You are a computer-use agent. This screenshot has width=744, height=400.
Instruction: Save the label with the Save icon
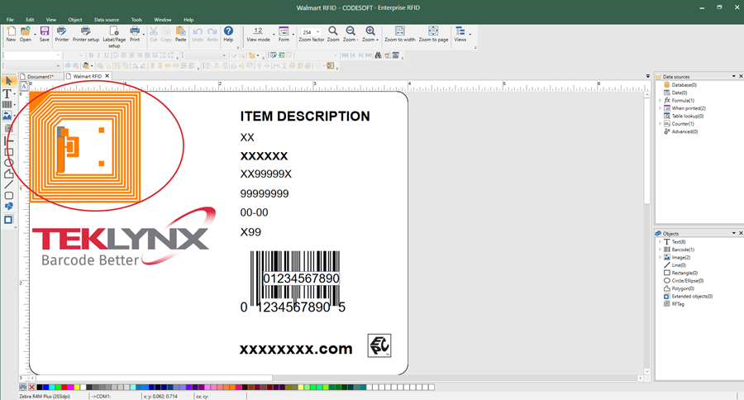pos(44,31)
